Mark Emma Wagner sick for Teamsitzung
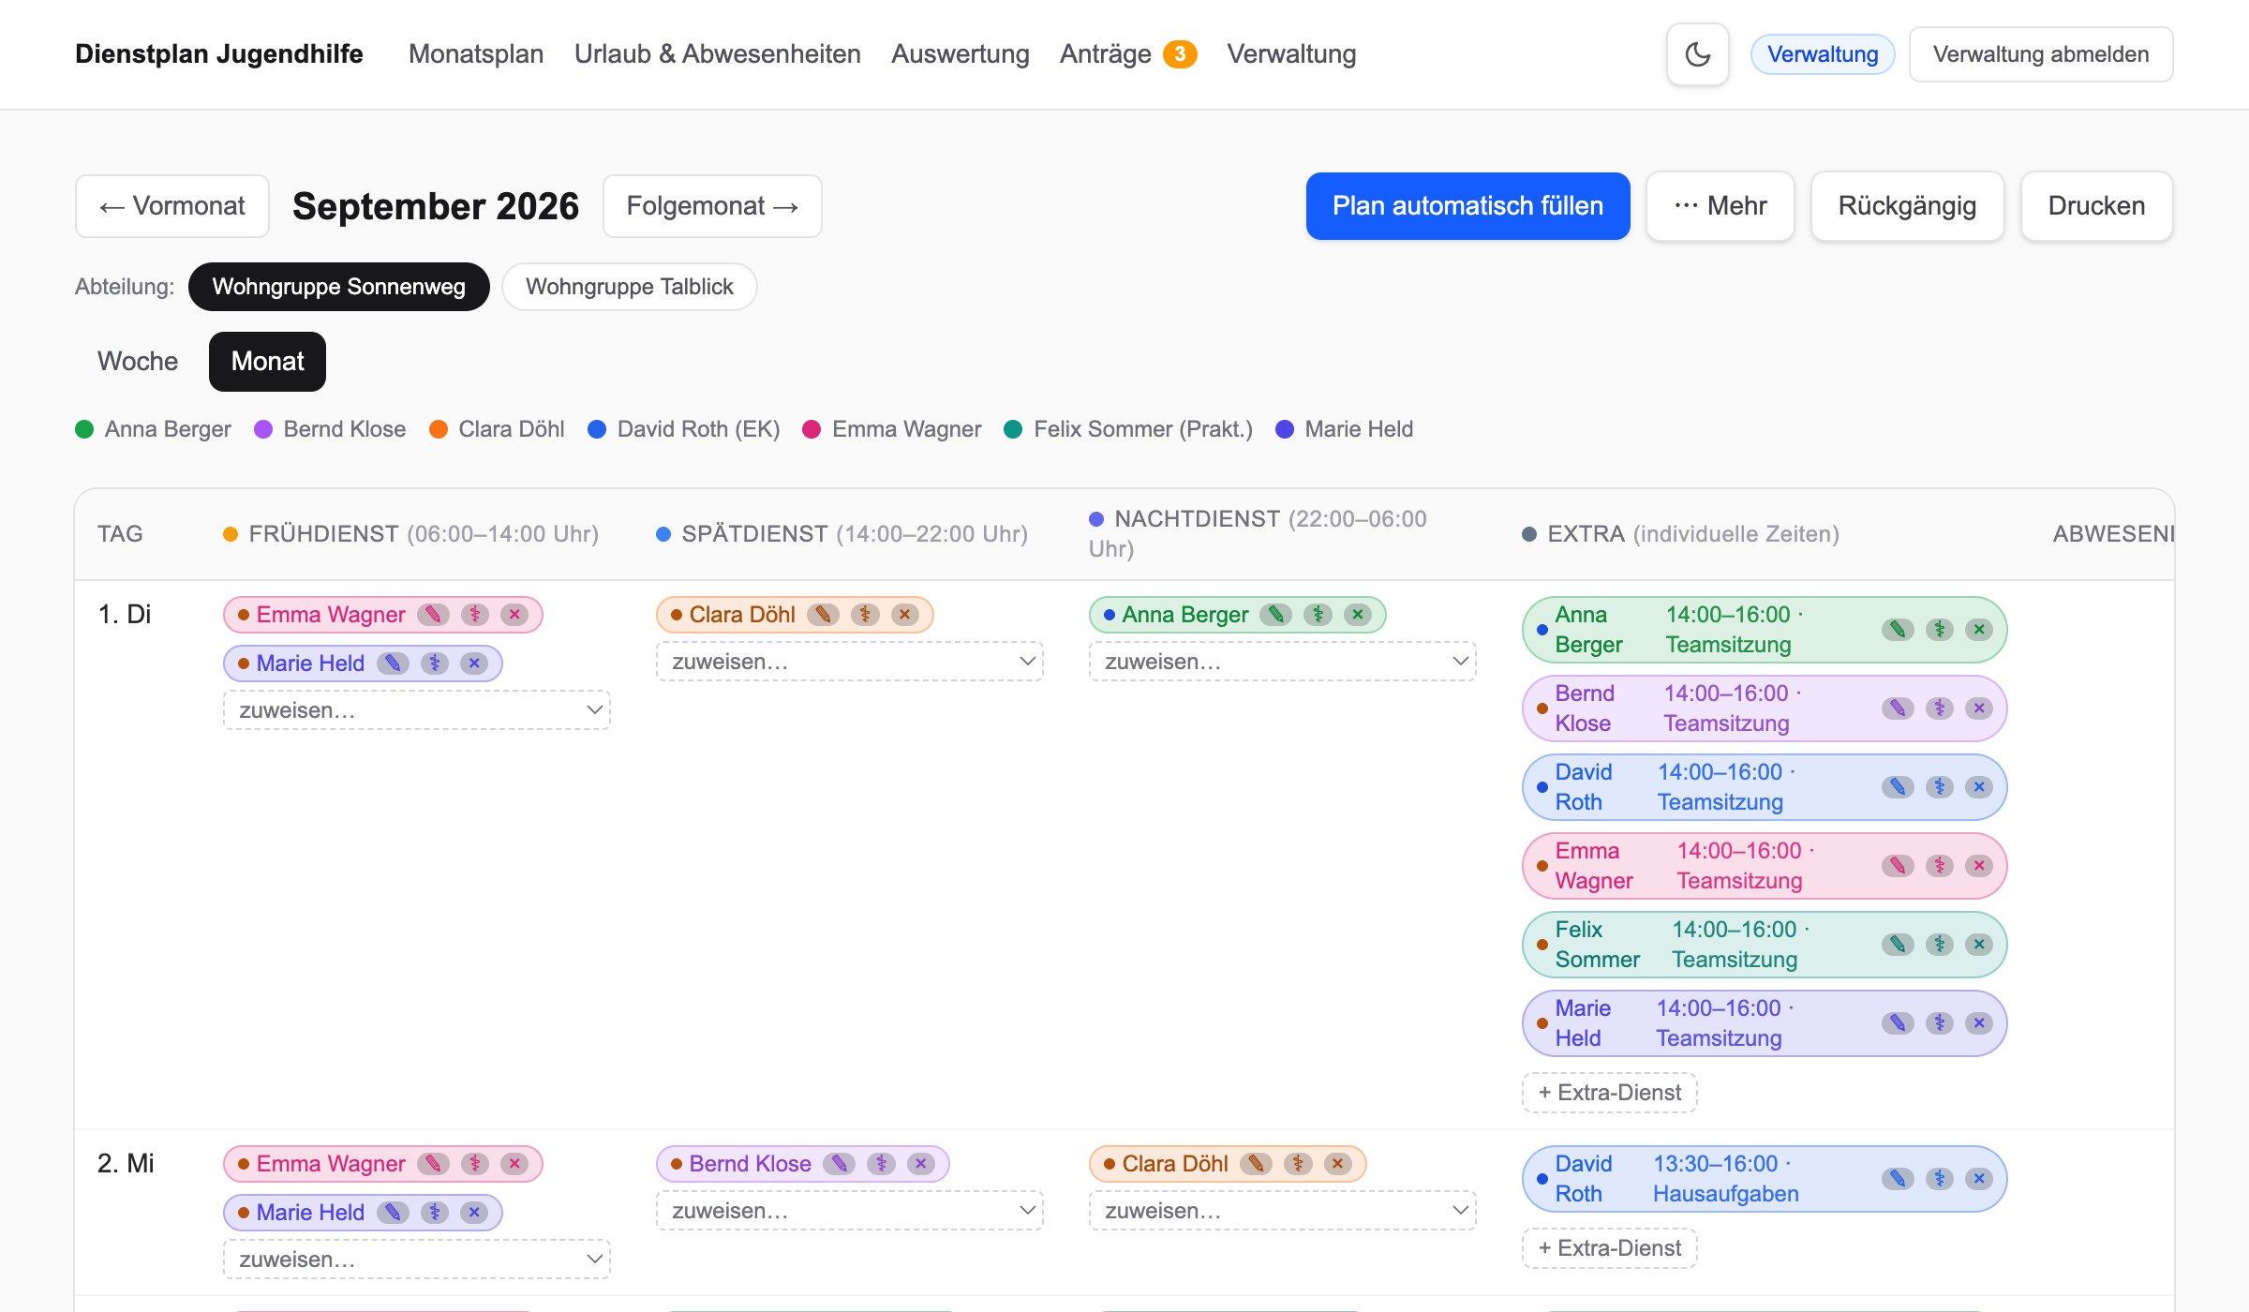 [1940, 866]
